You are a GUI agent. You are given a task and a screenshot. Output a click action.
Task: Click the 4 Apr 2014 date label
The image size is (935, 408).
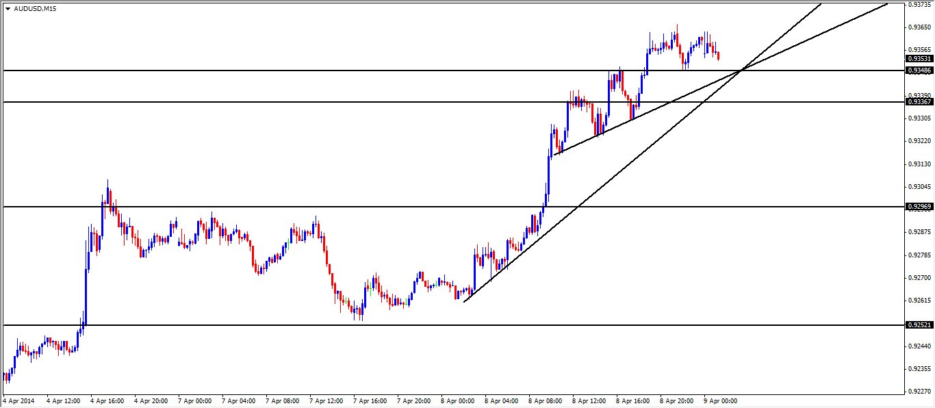pos(18,401)
